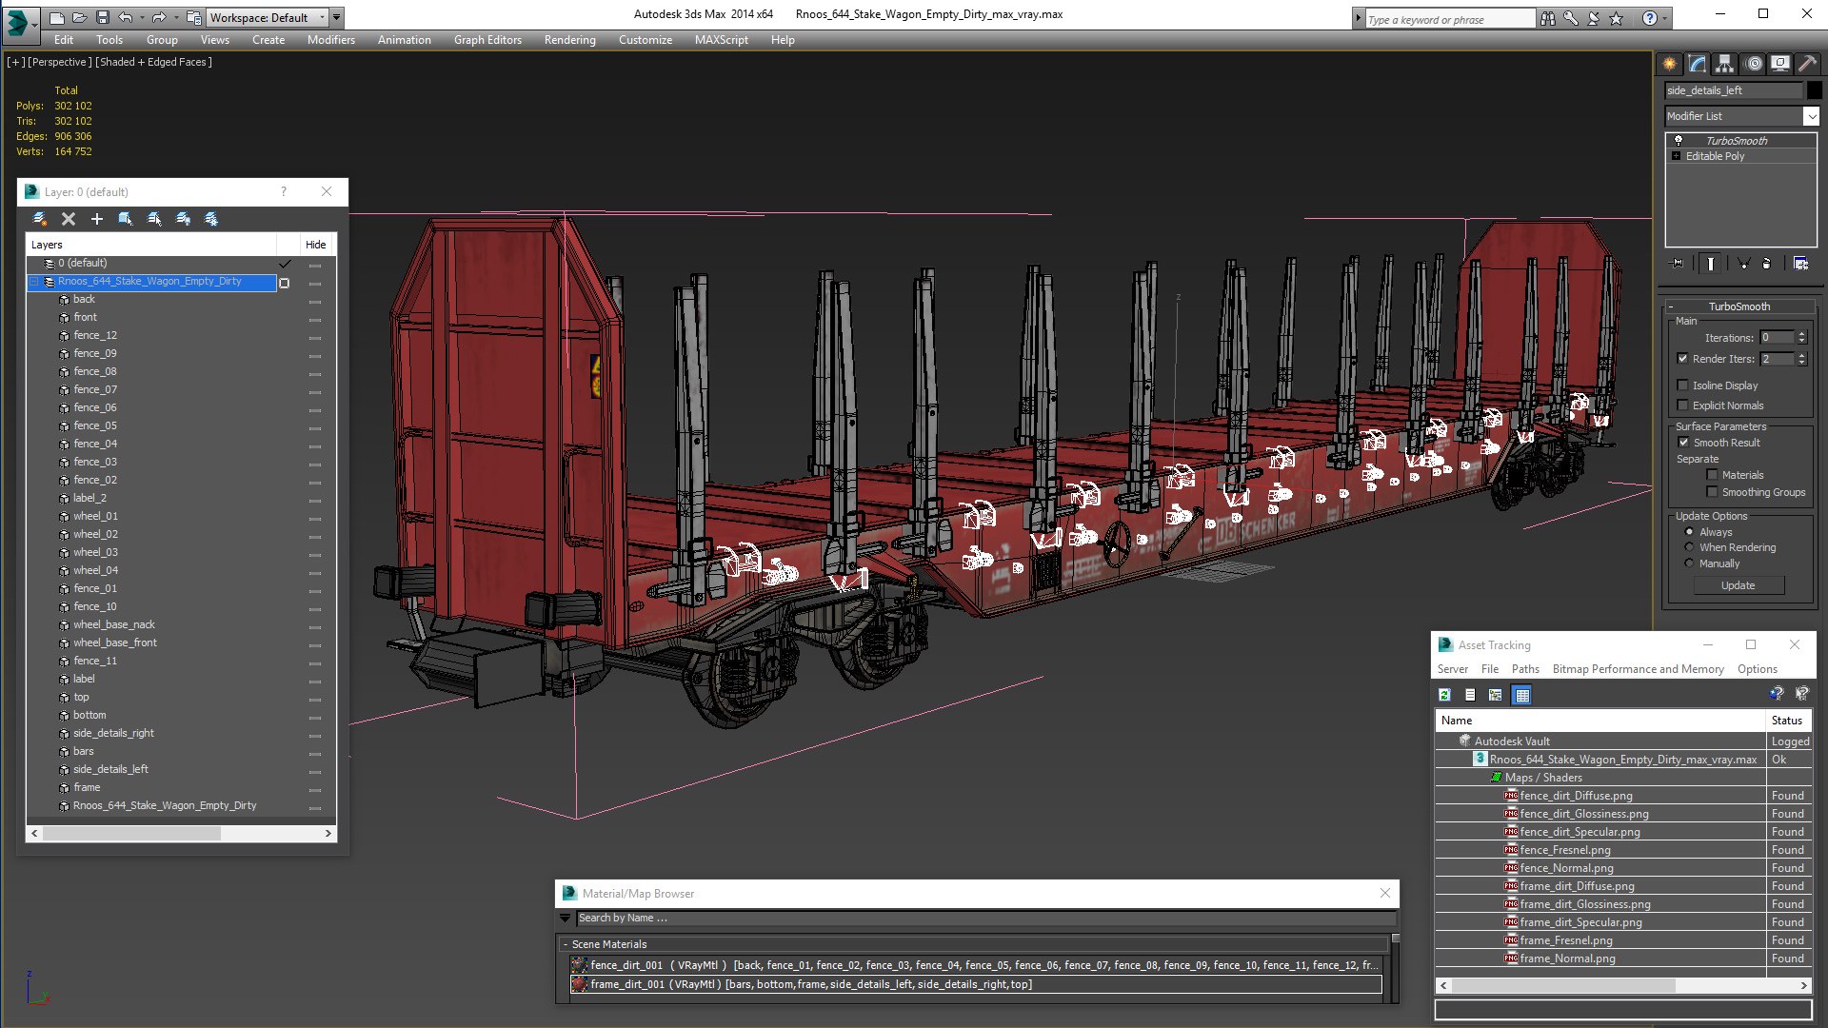Select table view icon in Asset Tracking

click(x=1522, y=695)
